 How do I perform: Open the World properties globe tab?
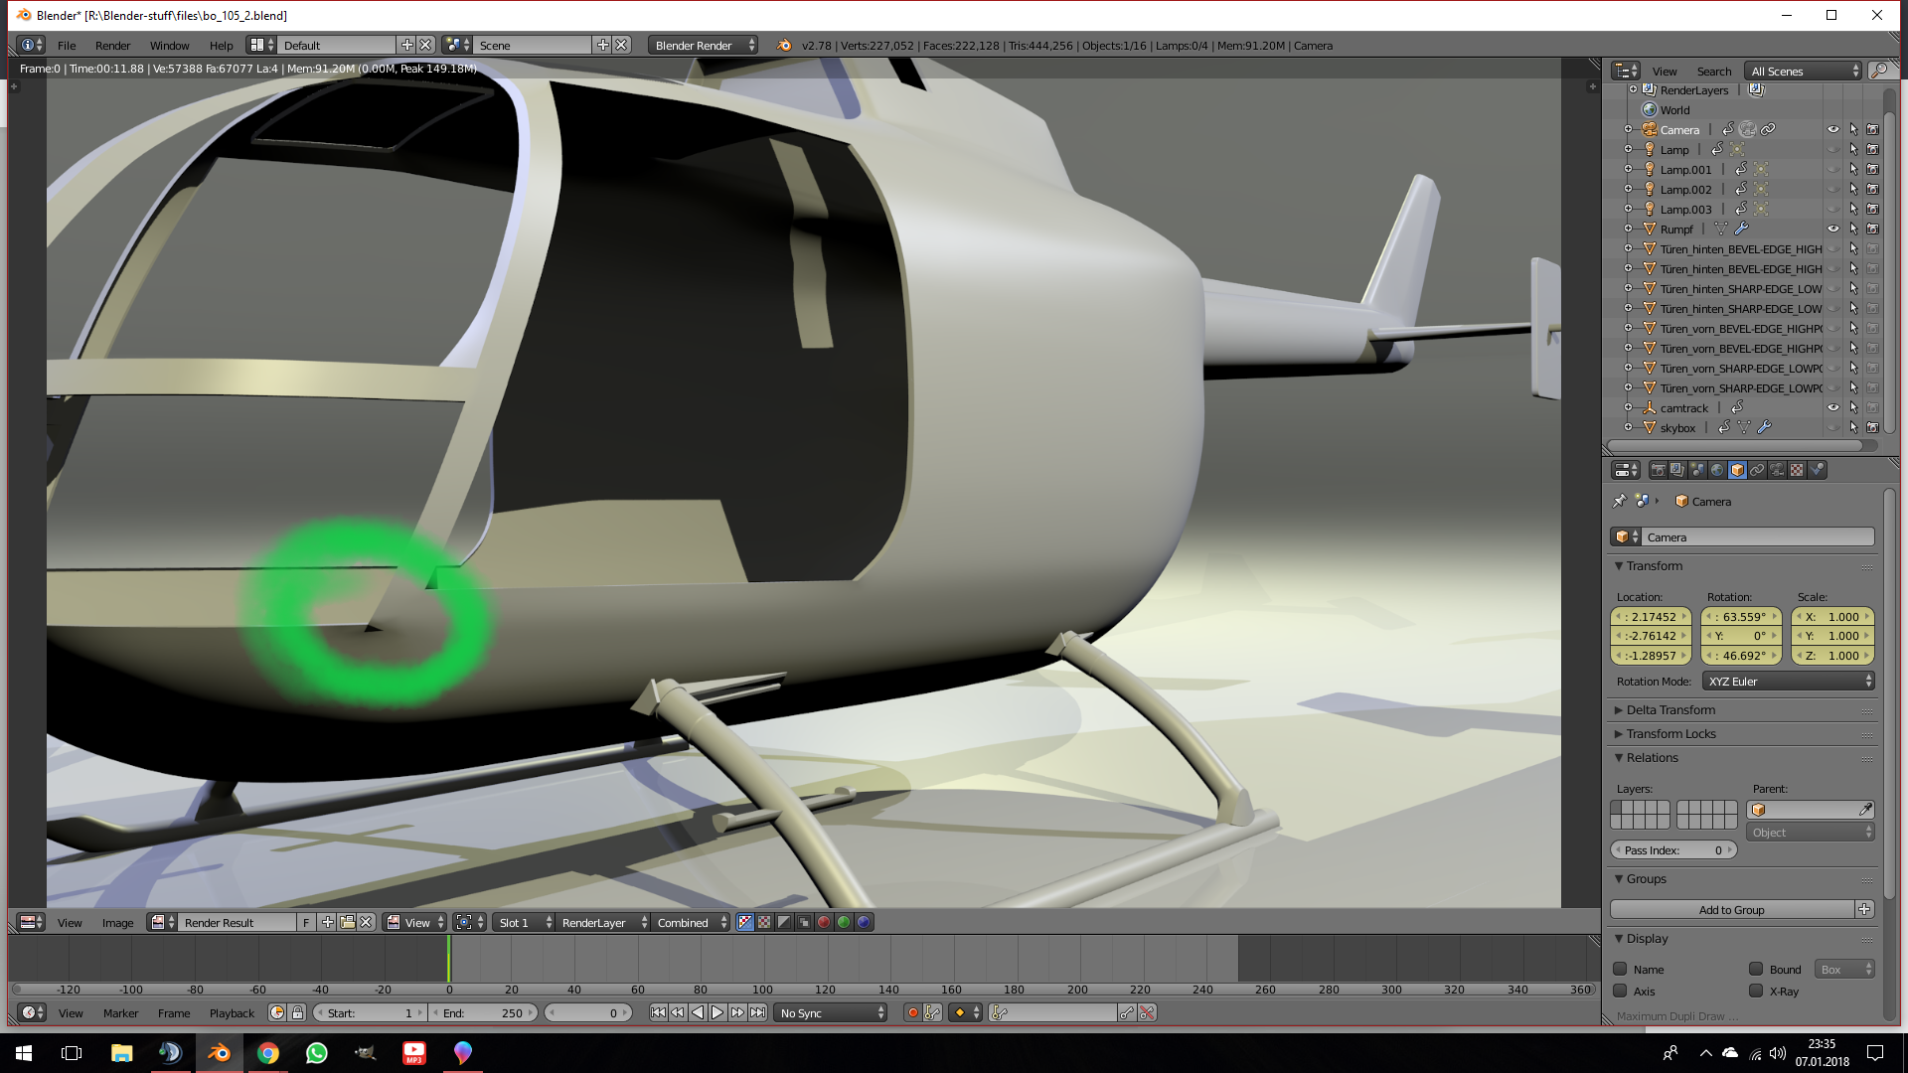tap(1717, 470)
